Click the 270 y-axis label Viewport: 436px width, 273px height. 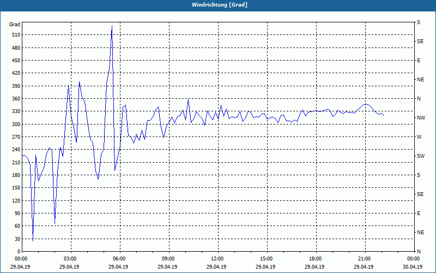coord(16,137)
